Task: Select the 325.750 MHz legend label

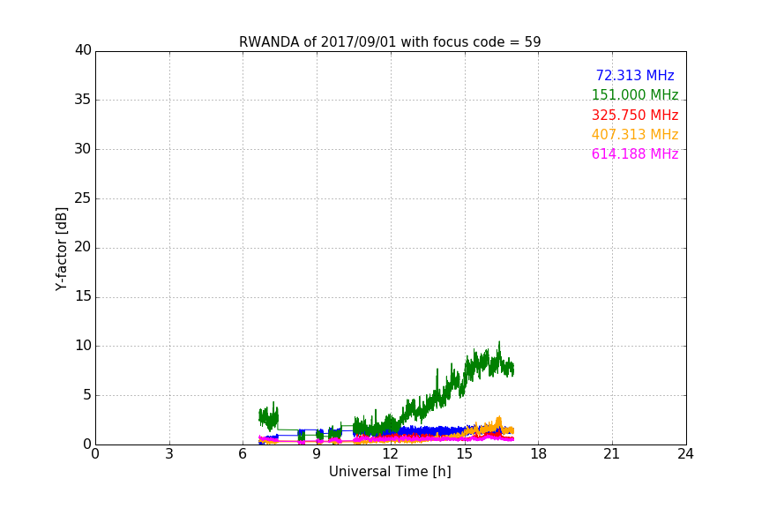Action: click(x=635, y=116)
